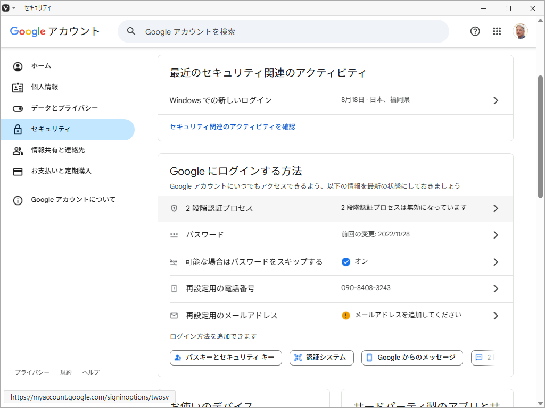
Task: Expand the Windows での新しいログイン row arrow
Action: pos(496,100)
